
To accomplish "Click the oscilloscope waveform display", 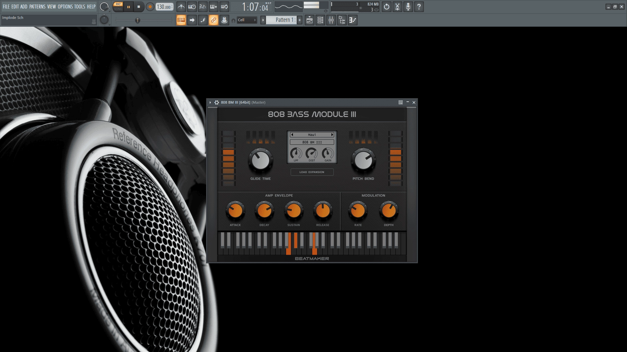I will click(x=289, y=7).
